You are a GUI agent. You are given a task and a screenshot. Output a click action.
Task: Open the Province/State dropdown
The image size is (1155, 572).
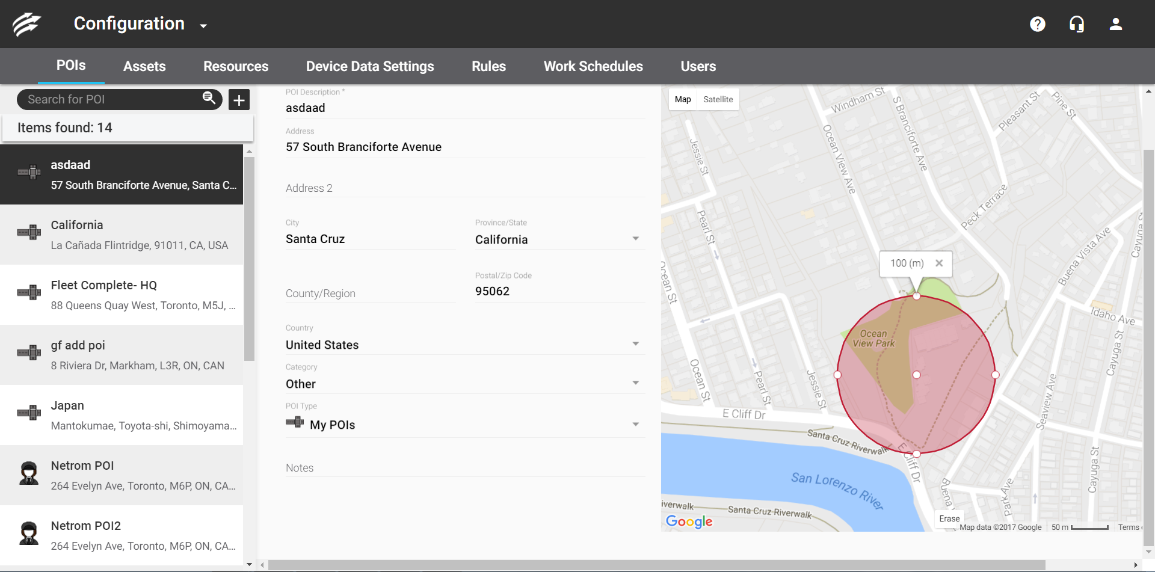[559, 239]
